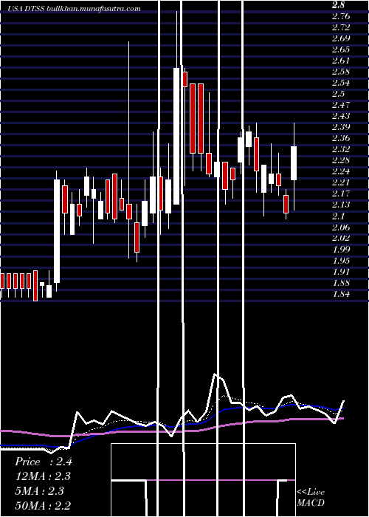369x517 pixels.
Task: Click the 2.61 price axis label
Action: click(341, 61)
